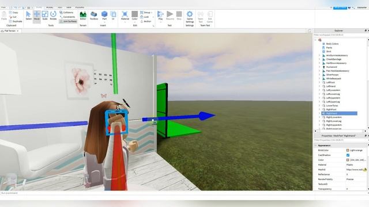Viewport: 369px width, 207px height.
Task: Click Paste in Clipboard group
Action: 4,16
